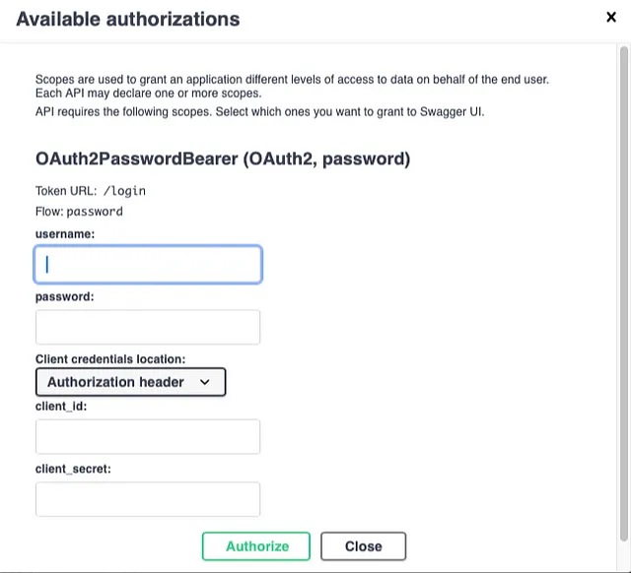Click the Available authorizations heading
Screen dimensions: 631x573
point(128,19)
